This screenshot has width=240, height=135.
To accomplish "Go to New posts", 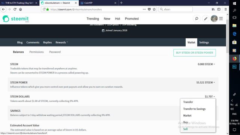I will pos(107,19).
